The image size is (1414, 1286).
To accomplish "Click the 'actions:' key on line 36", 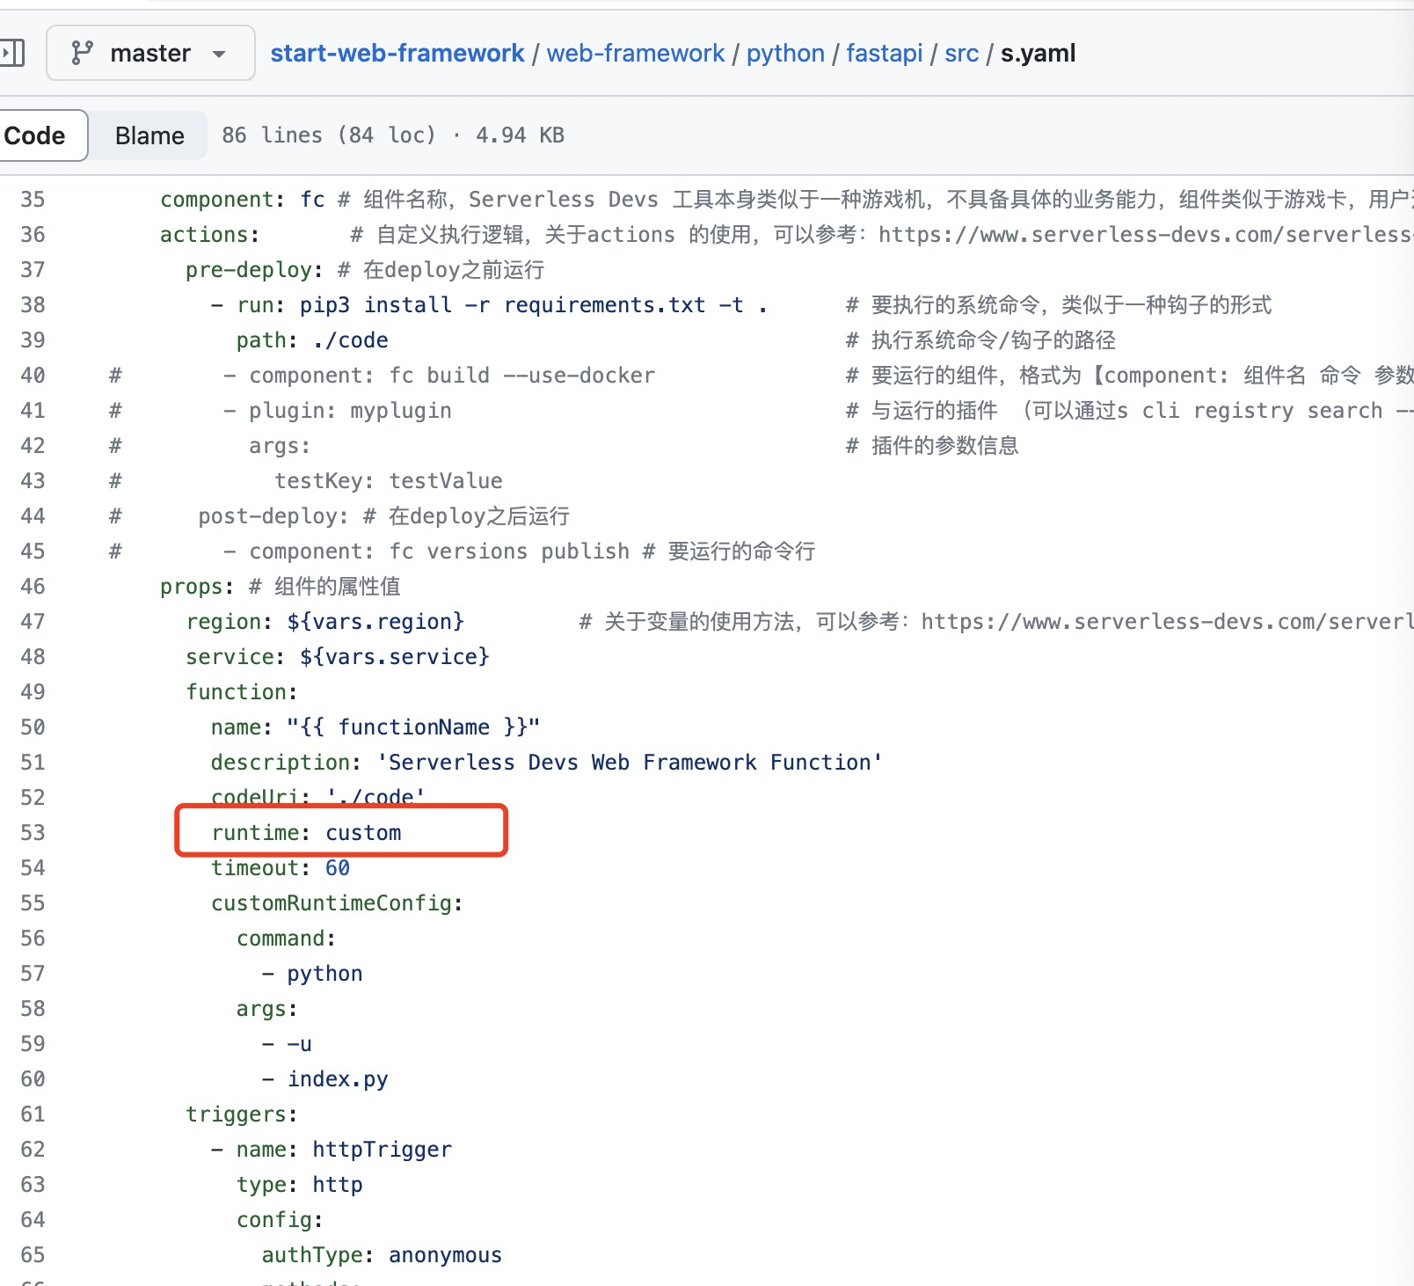I will [x=210, y=235].
